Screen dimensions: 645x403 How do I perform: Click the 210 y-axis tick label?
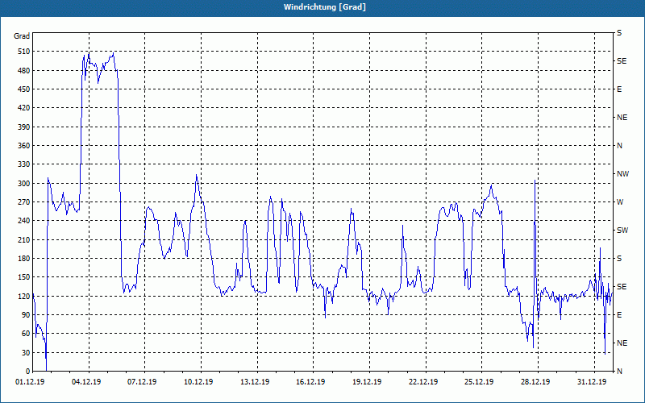tap(24, 239)
